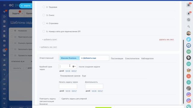Image resolution: width=193 pixels, height=108 pixels.
Task: Toggle select-all checkbox in Название header
Action: coord(12,31)
